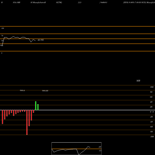Click the 60 label on the MR axis

[151, 97]
